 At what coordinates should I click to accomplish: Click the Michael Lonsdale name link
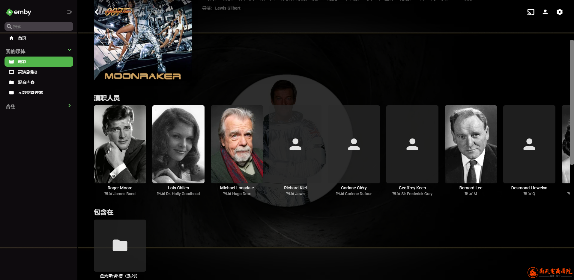coord(237,188)
